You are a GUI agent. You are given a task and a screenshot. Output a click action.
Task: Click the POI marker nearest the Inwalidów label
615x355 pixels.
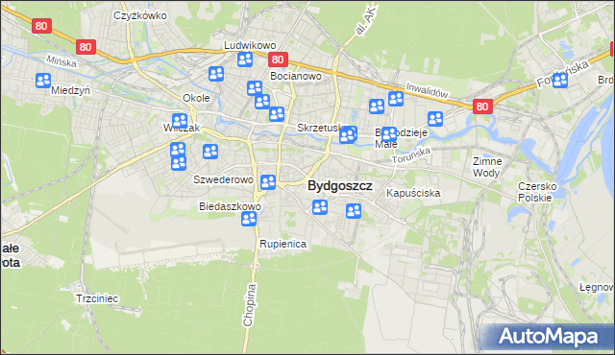396,99
